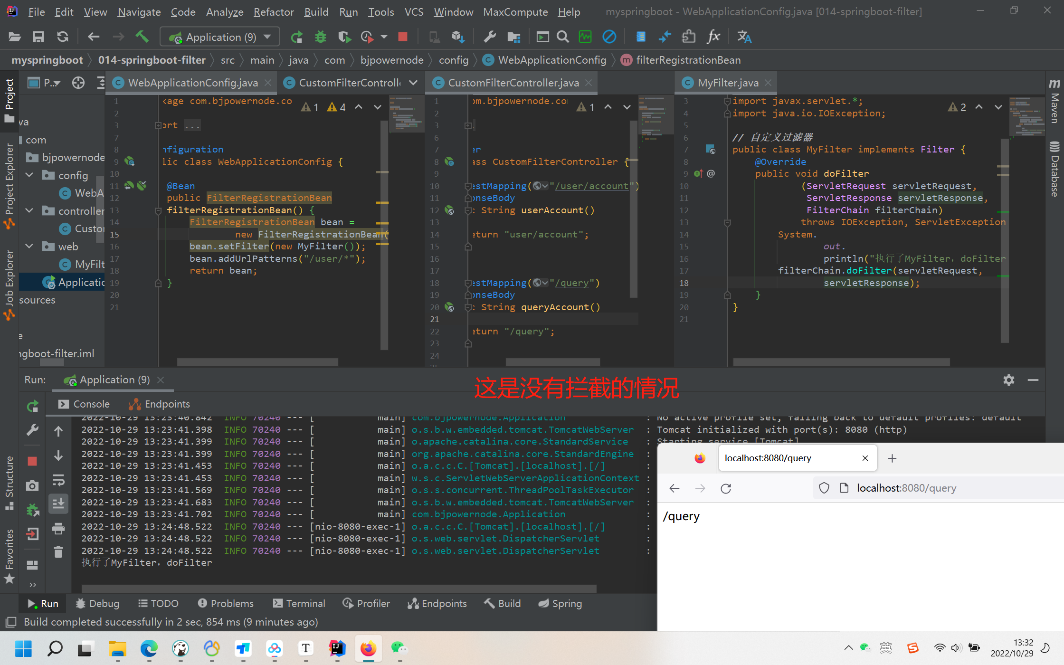This screenshot has height=665, width=1064.
Task: Collapse the controller folder in tree
Action: click(x=29, y=211)
